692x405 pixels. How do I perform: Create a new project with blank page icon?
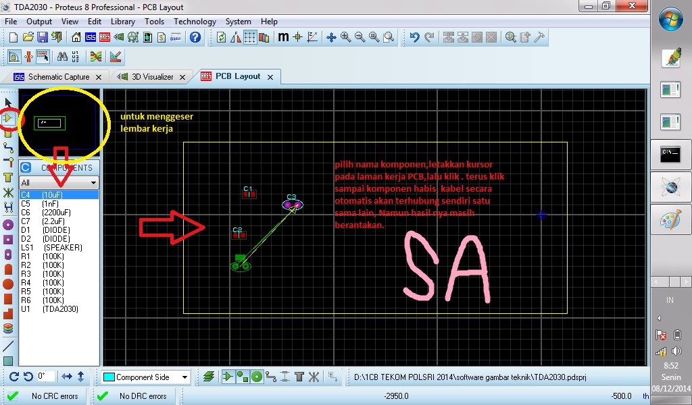click(x=14, y=37)
